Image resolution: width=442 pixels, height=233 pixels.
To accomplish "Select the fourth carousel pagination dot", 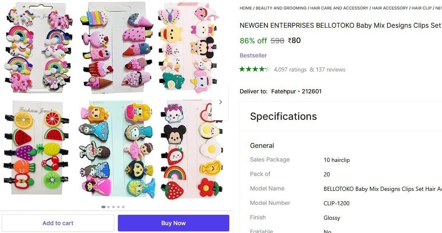I will (118, 207).
